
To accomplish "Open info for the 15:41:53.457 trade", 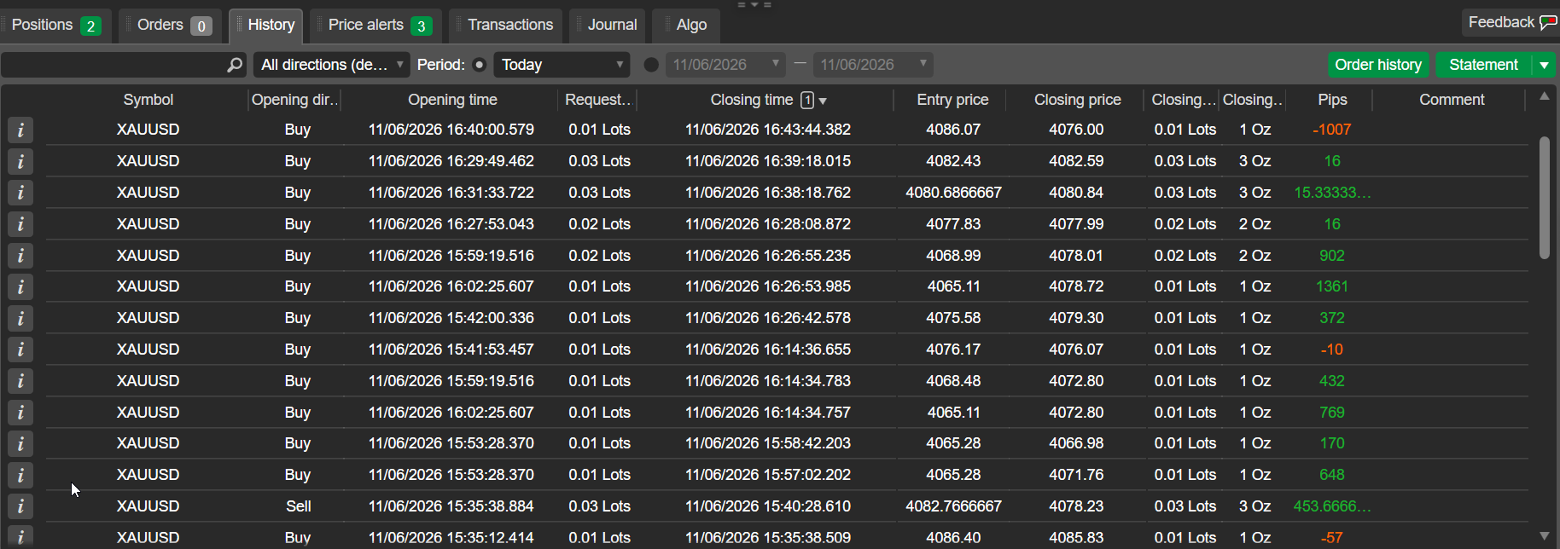I will (20, 350).
